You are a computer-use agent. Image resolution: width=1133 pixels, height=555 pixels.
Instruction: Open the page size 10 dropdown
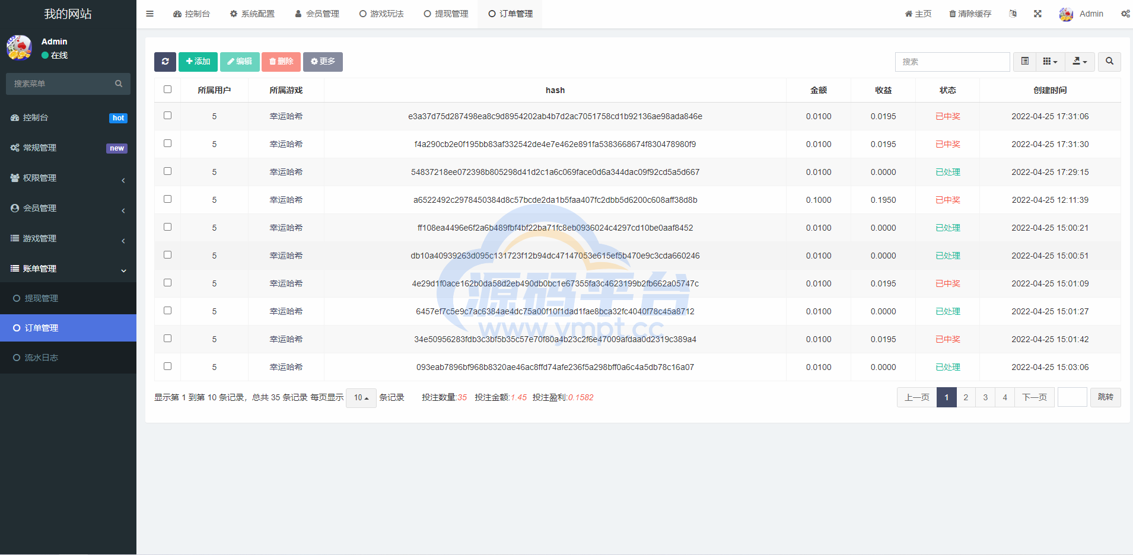click(361, 397)
